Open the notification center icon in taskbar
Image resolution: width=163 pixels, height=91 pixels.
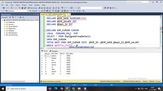pos(159,89)
